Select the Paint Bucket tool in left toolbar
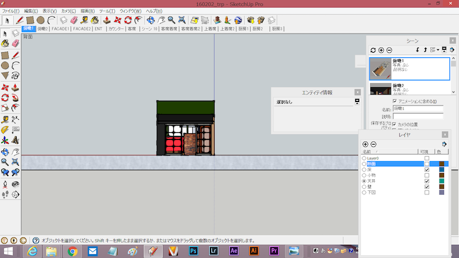 5,43
